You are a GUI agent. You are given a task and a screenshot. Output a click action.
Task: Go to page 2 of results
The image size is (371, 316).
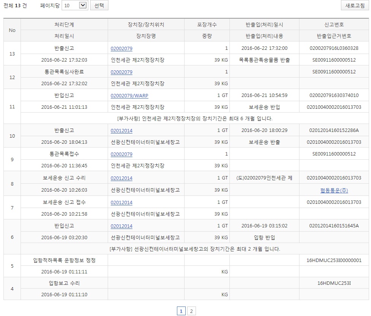pyautogui.click(x=191, y=311)
